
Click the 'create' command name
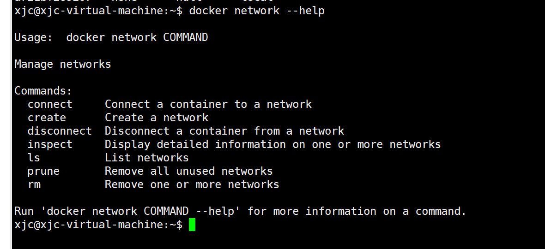pyautogui.click(x=47, y=118)
